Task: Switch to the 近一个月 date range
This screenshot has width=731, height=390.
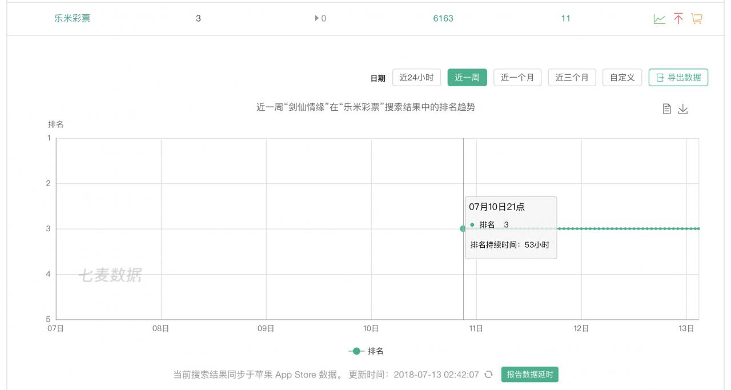Action: [x=517, y=78]
